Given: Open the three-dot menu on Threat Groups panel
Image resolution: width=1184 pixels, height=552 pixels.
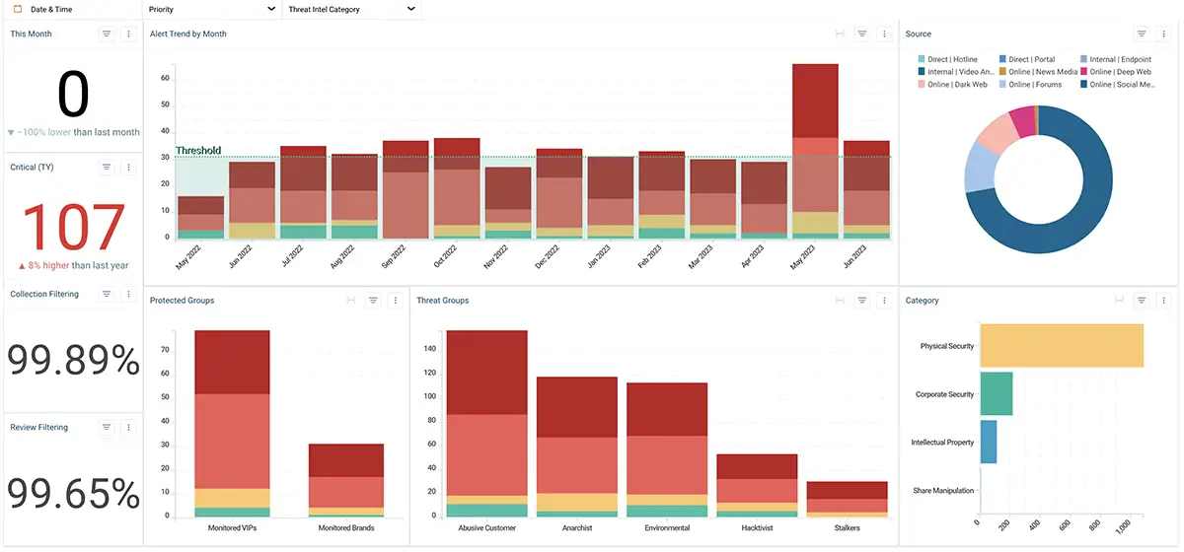Looking at the screenshot, I should click(884, 301).
